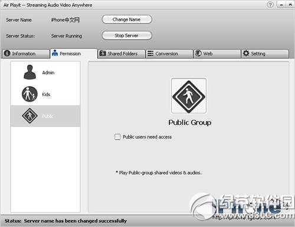Screen dimensions: 295x227
Task: Select the Admin entry label
Action: tap(48, 73)
